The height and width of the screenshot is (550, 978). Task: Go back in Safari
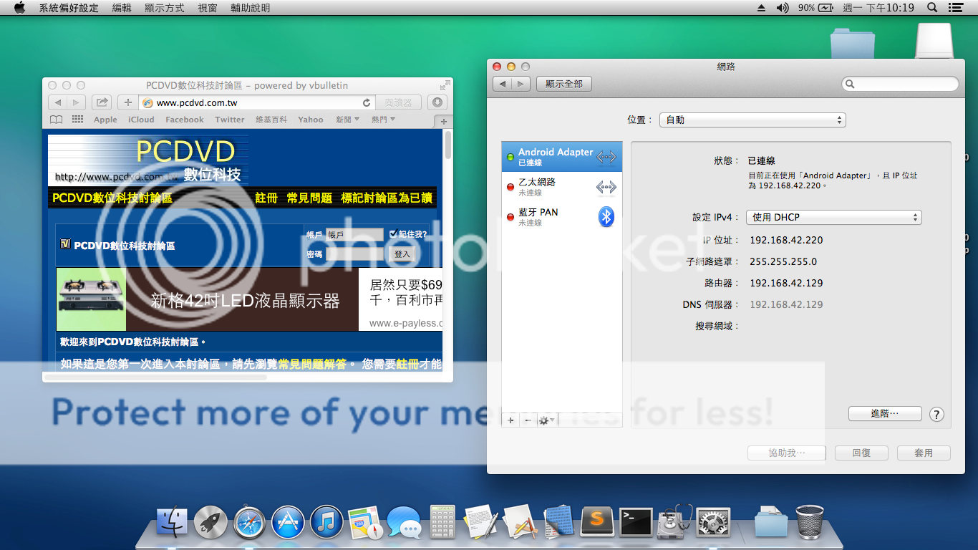click(x=57, y=102)
